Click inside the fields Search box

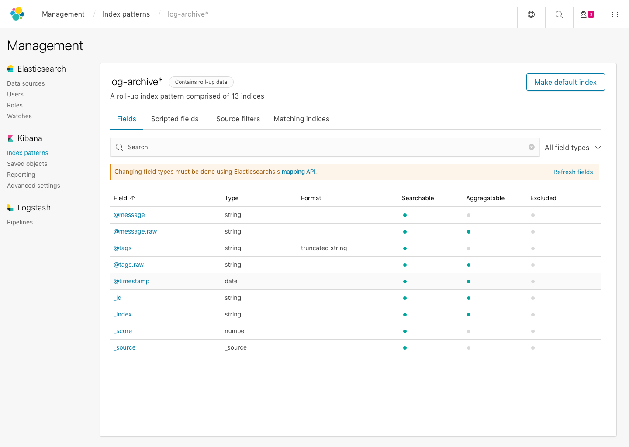(x=323, y=147)
